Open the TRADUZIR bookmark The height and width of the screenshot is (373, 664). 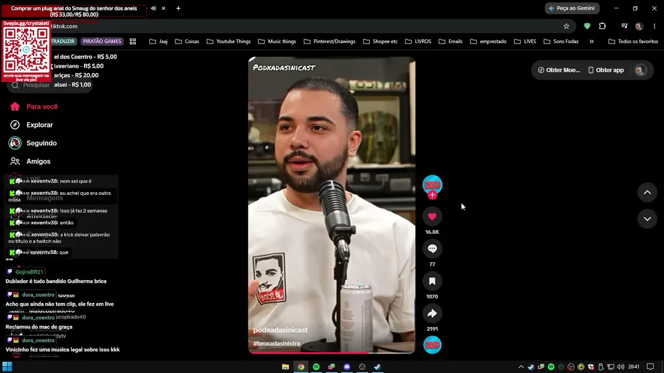pyautogui.click(x=63, y=41)
